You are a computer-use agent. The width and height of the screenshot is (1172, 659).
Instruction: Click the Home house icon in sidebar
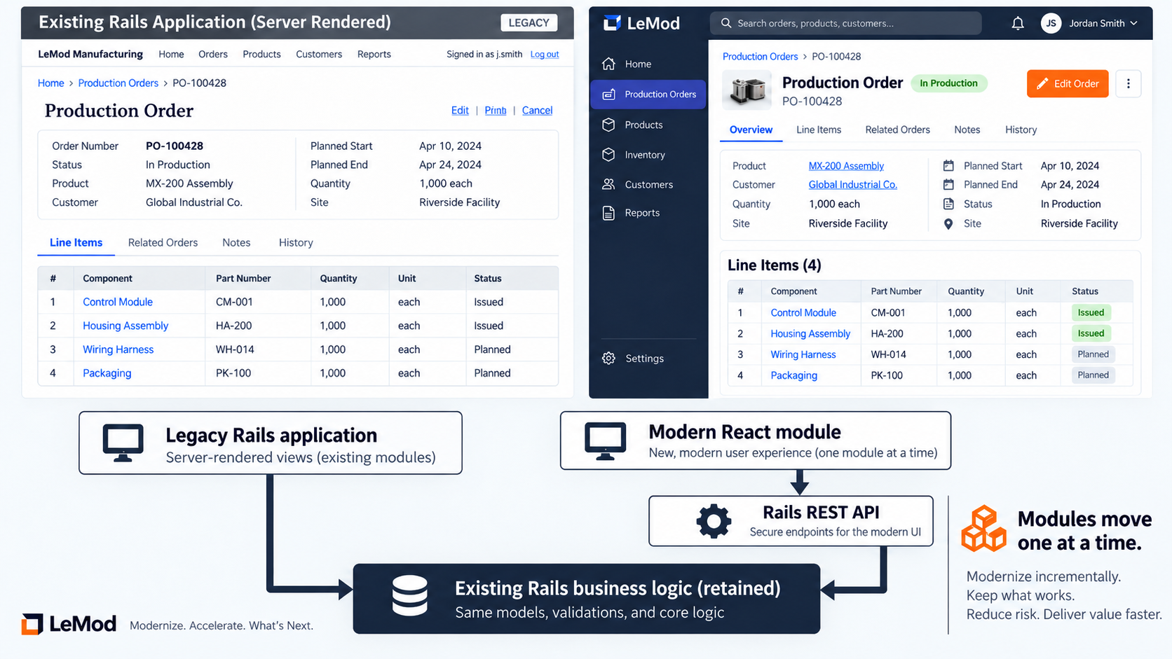pos(608,64)
